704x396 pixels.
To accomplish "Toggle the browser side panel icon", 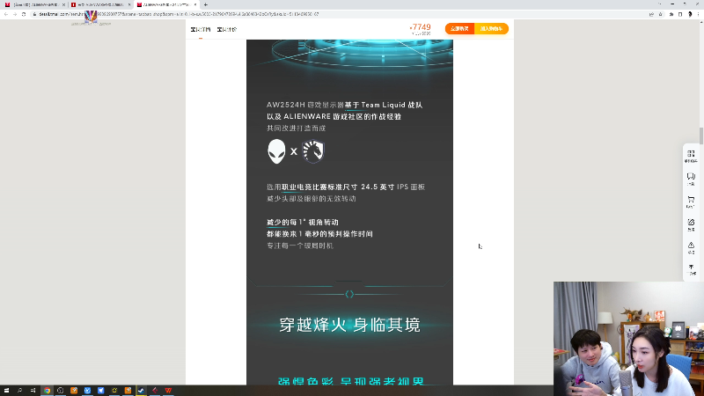I will click(x=680, y=14).
